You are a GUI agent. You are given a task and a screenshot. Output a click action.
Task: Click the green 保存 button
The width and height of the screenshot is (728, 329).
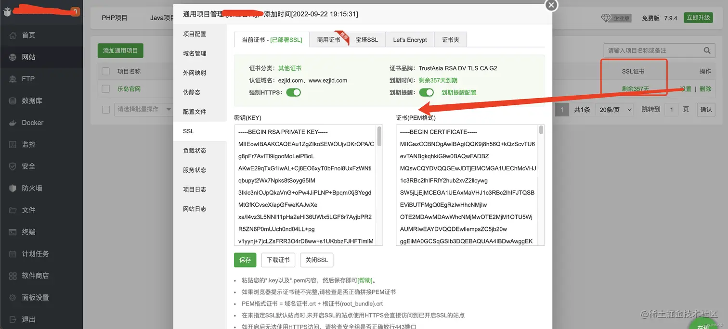[245, 260]
